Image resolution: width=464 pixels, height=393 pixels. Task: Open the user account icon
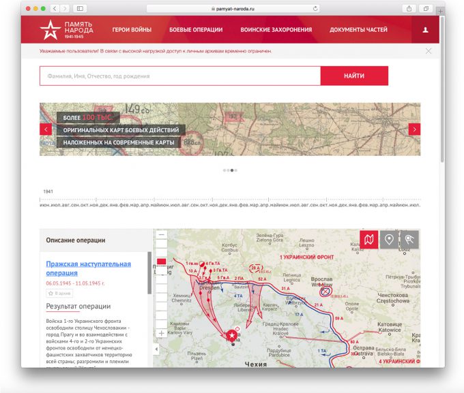425,30
